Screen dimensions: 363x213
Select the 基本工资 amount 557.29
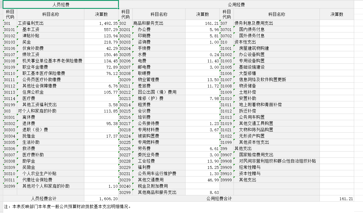click(101, 30)
